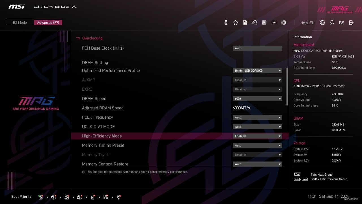362x204 pixels.
Task: Click the FCH Base Clock input field
Action: point(257,48)
